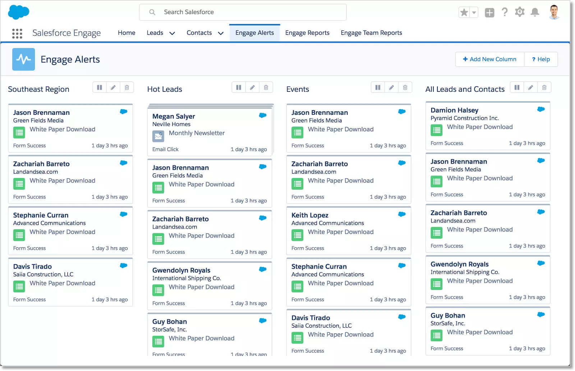The image size is (575, 371).
Task: Delete the Southeast Region column
Action: tap(127, 88)
